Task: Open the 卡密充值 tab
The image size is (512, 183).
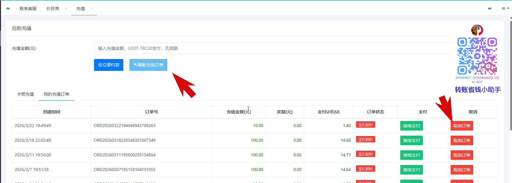Action: (x=25, y=94)
